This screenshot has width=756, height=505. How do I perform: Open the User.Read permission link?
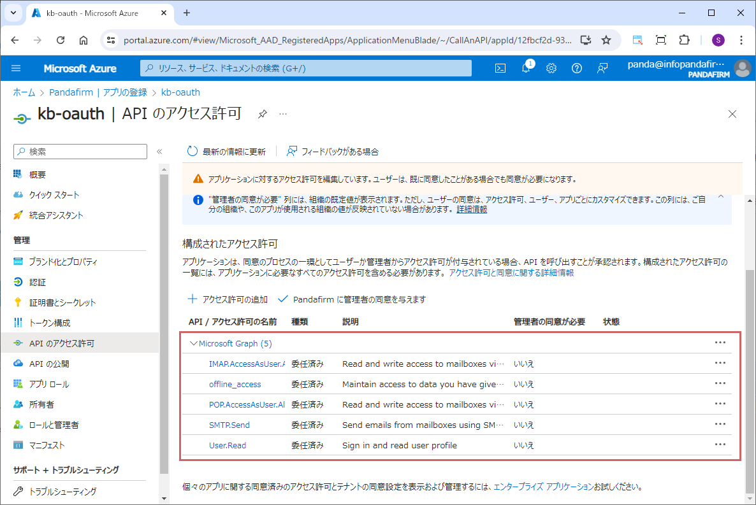coord(228,445)
